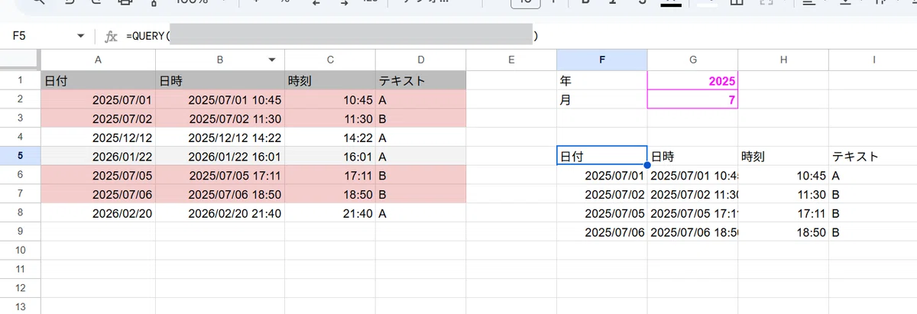Click the blue fill handle on cell F5
Image resolution: width=917 pixels, height=314 pixels.
point(647,165)
